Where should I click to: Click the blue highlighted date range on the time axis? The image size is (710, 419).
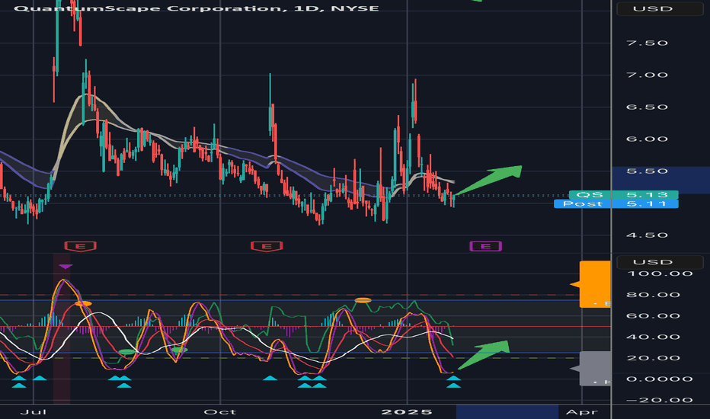click(507, 411)
